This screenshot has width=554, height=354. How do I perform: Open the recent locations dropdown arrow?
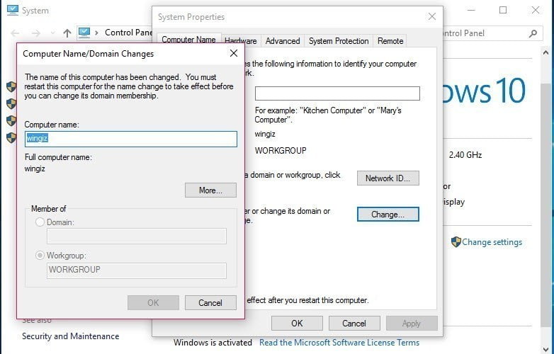pos(52,33)
